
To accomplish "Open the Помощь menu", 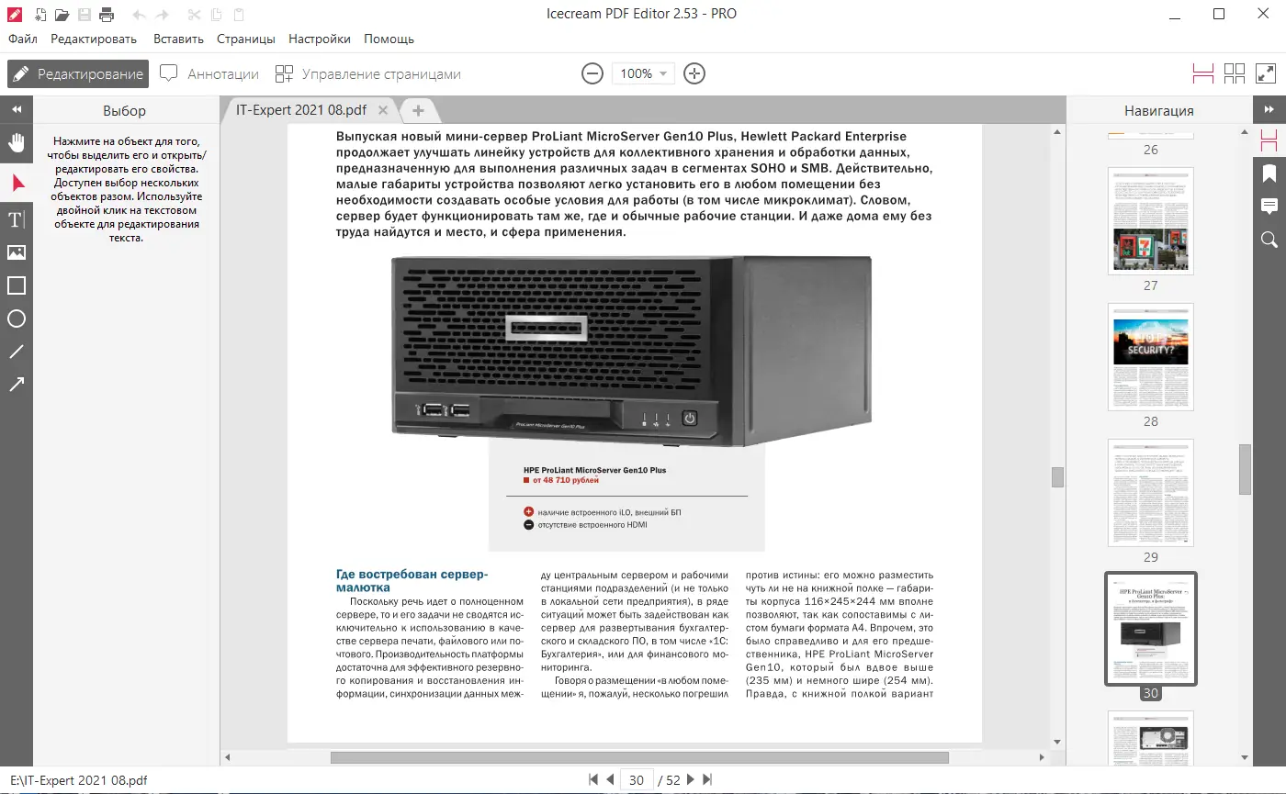I will (x=389, y=39).
